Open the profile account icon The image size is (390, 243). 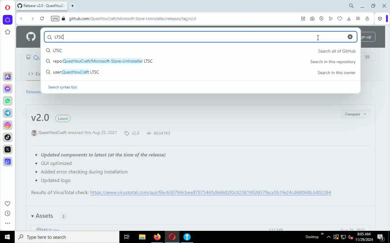click(x=367, y=19)
